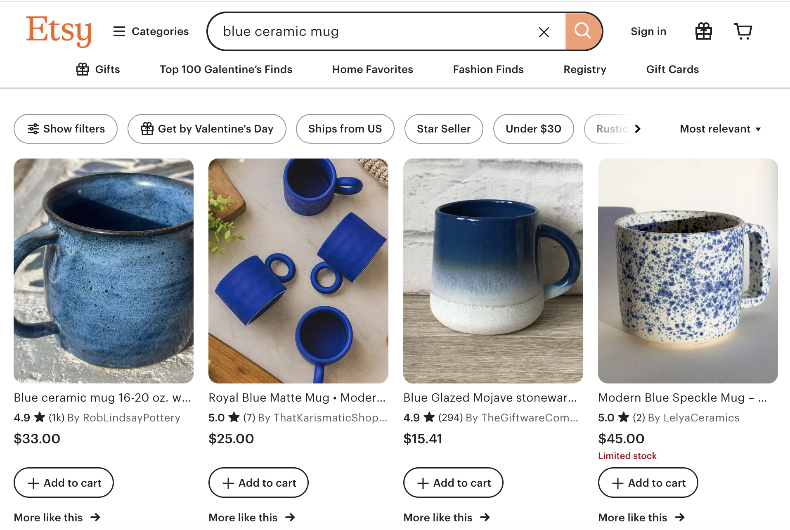
Task: Enable the Under $30 filter chip
Action: coord(533,129)
